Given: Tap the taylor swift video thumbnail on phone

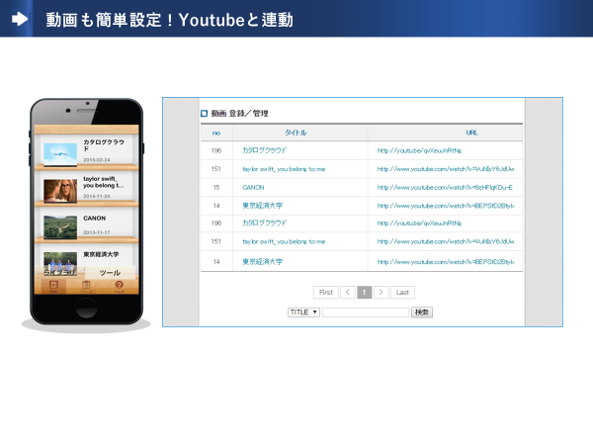Looking at the screenshot, I should point(59,189).
